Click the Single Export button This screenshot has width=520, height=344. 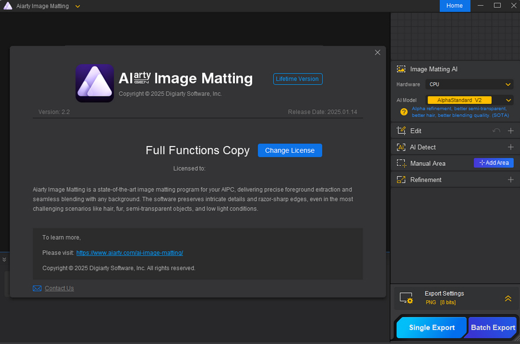pos(432,328)
